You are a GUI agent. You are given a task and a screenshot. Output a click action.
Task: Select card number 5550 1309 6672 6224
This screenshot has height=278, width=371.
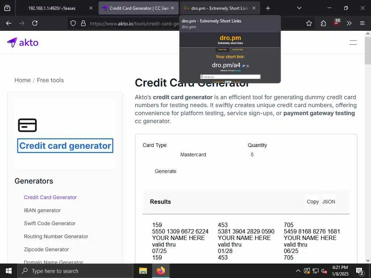(180, 231)
